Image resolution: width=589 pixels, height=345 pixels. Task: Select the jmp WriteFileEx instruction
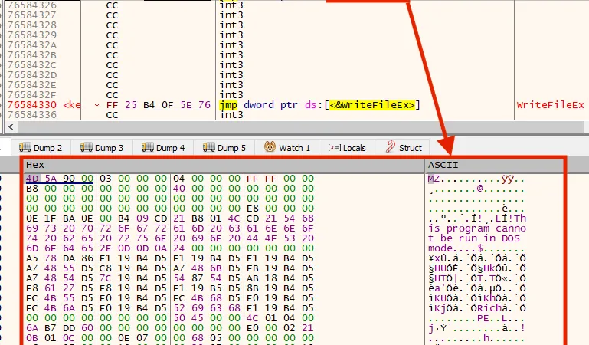(x=319, y=105)
